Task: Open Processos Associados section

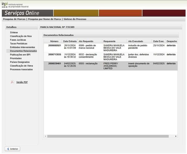Action: [21, 69]
